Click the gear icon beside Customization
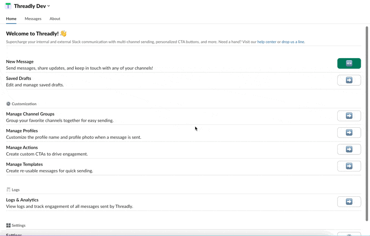Screen dimensions: 370x236 coord(8,104)
